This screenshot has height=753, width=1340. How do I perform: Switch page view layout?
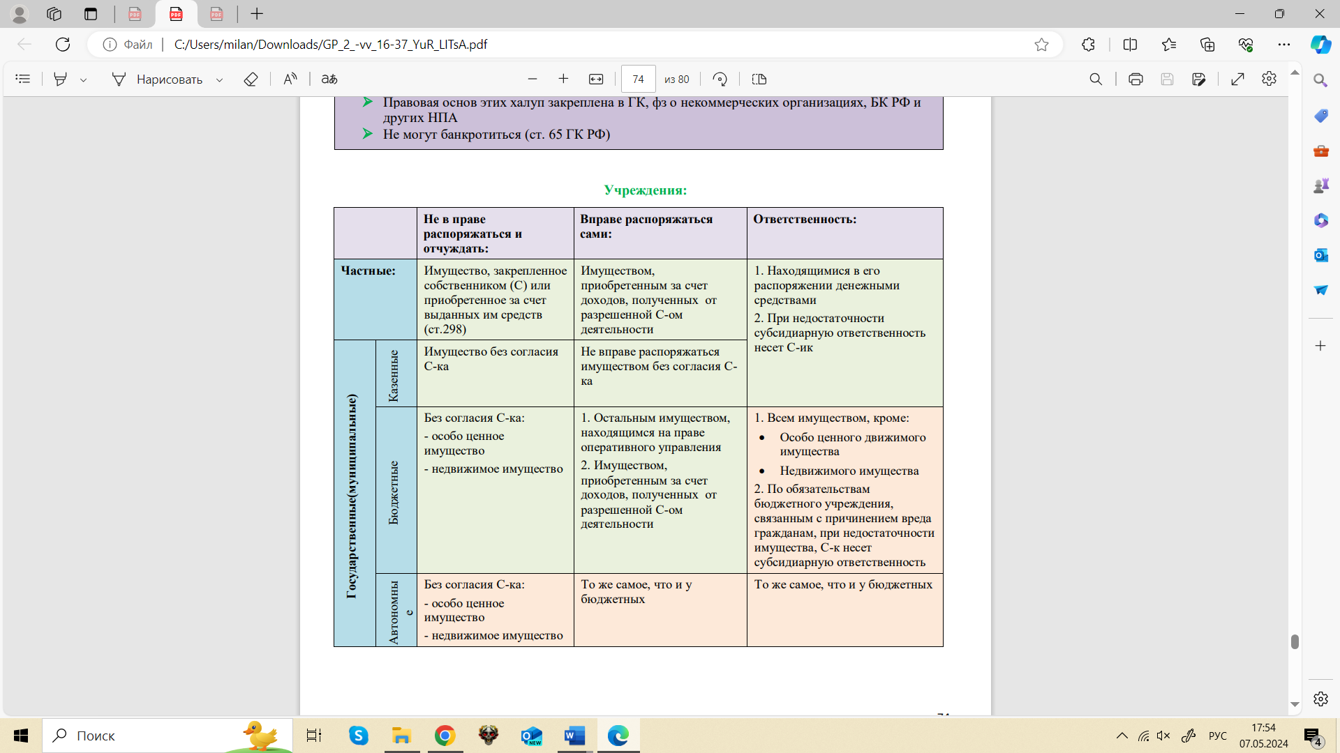pos(759,79)
